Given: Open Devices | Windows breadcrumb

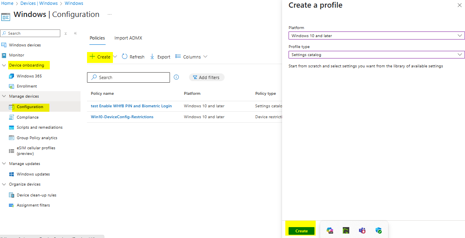Looking at the screenshot, I should (39, 3).
